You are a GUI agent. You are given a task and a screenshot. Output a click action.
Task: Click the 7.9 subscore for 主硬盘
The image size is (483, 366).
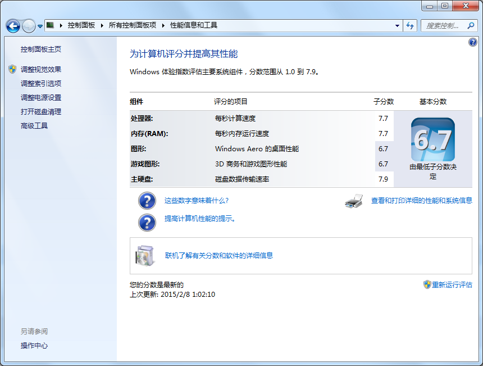[x=383, y=179]
